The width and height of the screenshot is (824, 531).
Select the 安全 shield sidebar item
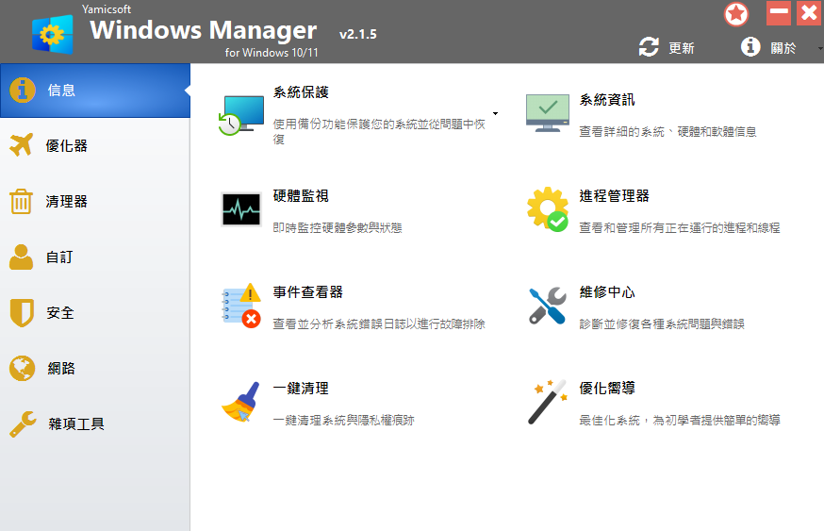95,313
